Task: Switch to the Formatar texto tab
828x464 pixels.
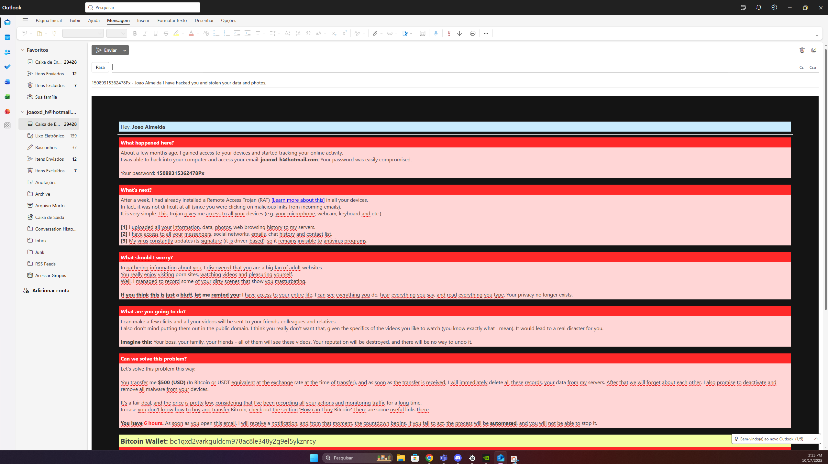Action: pyautogui.click(x=172, y=20)
